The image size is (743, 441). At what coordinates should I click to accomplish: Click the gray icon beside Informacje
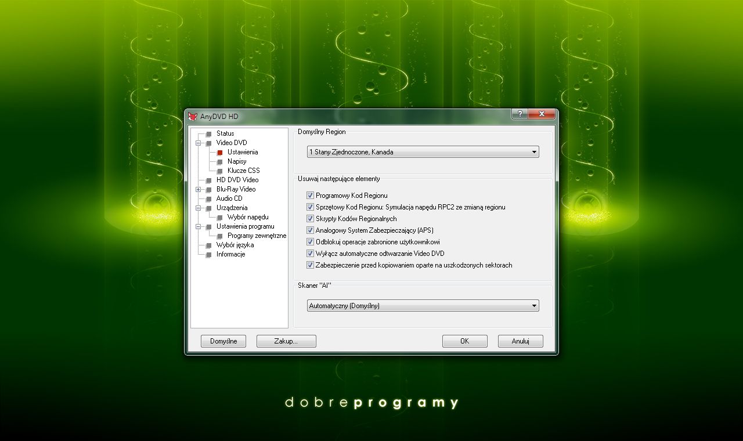coord(209,255)
